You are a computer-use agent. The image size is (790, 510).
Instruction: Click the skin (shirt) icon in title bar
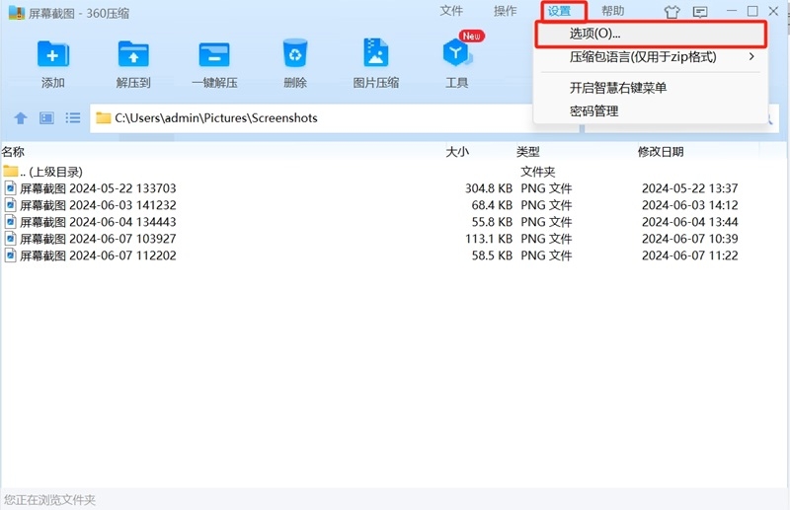coord(671,12)
